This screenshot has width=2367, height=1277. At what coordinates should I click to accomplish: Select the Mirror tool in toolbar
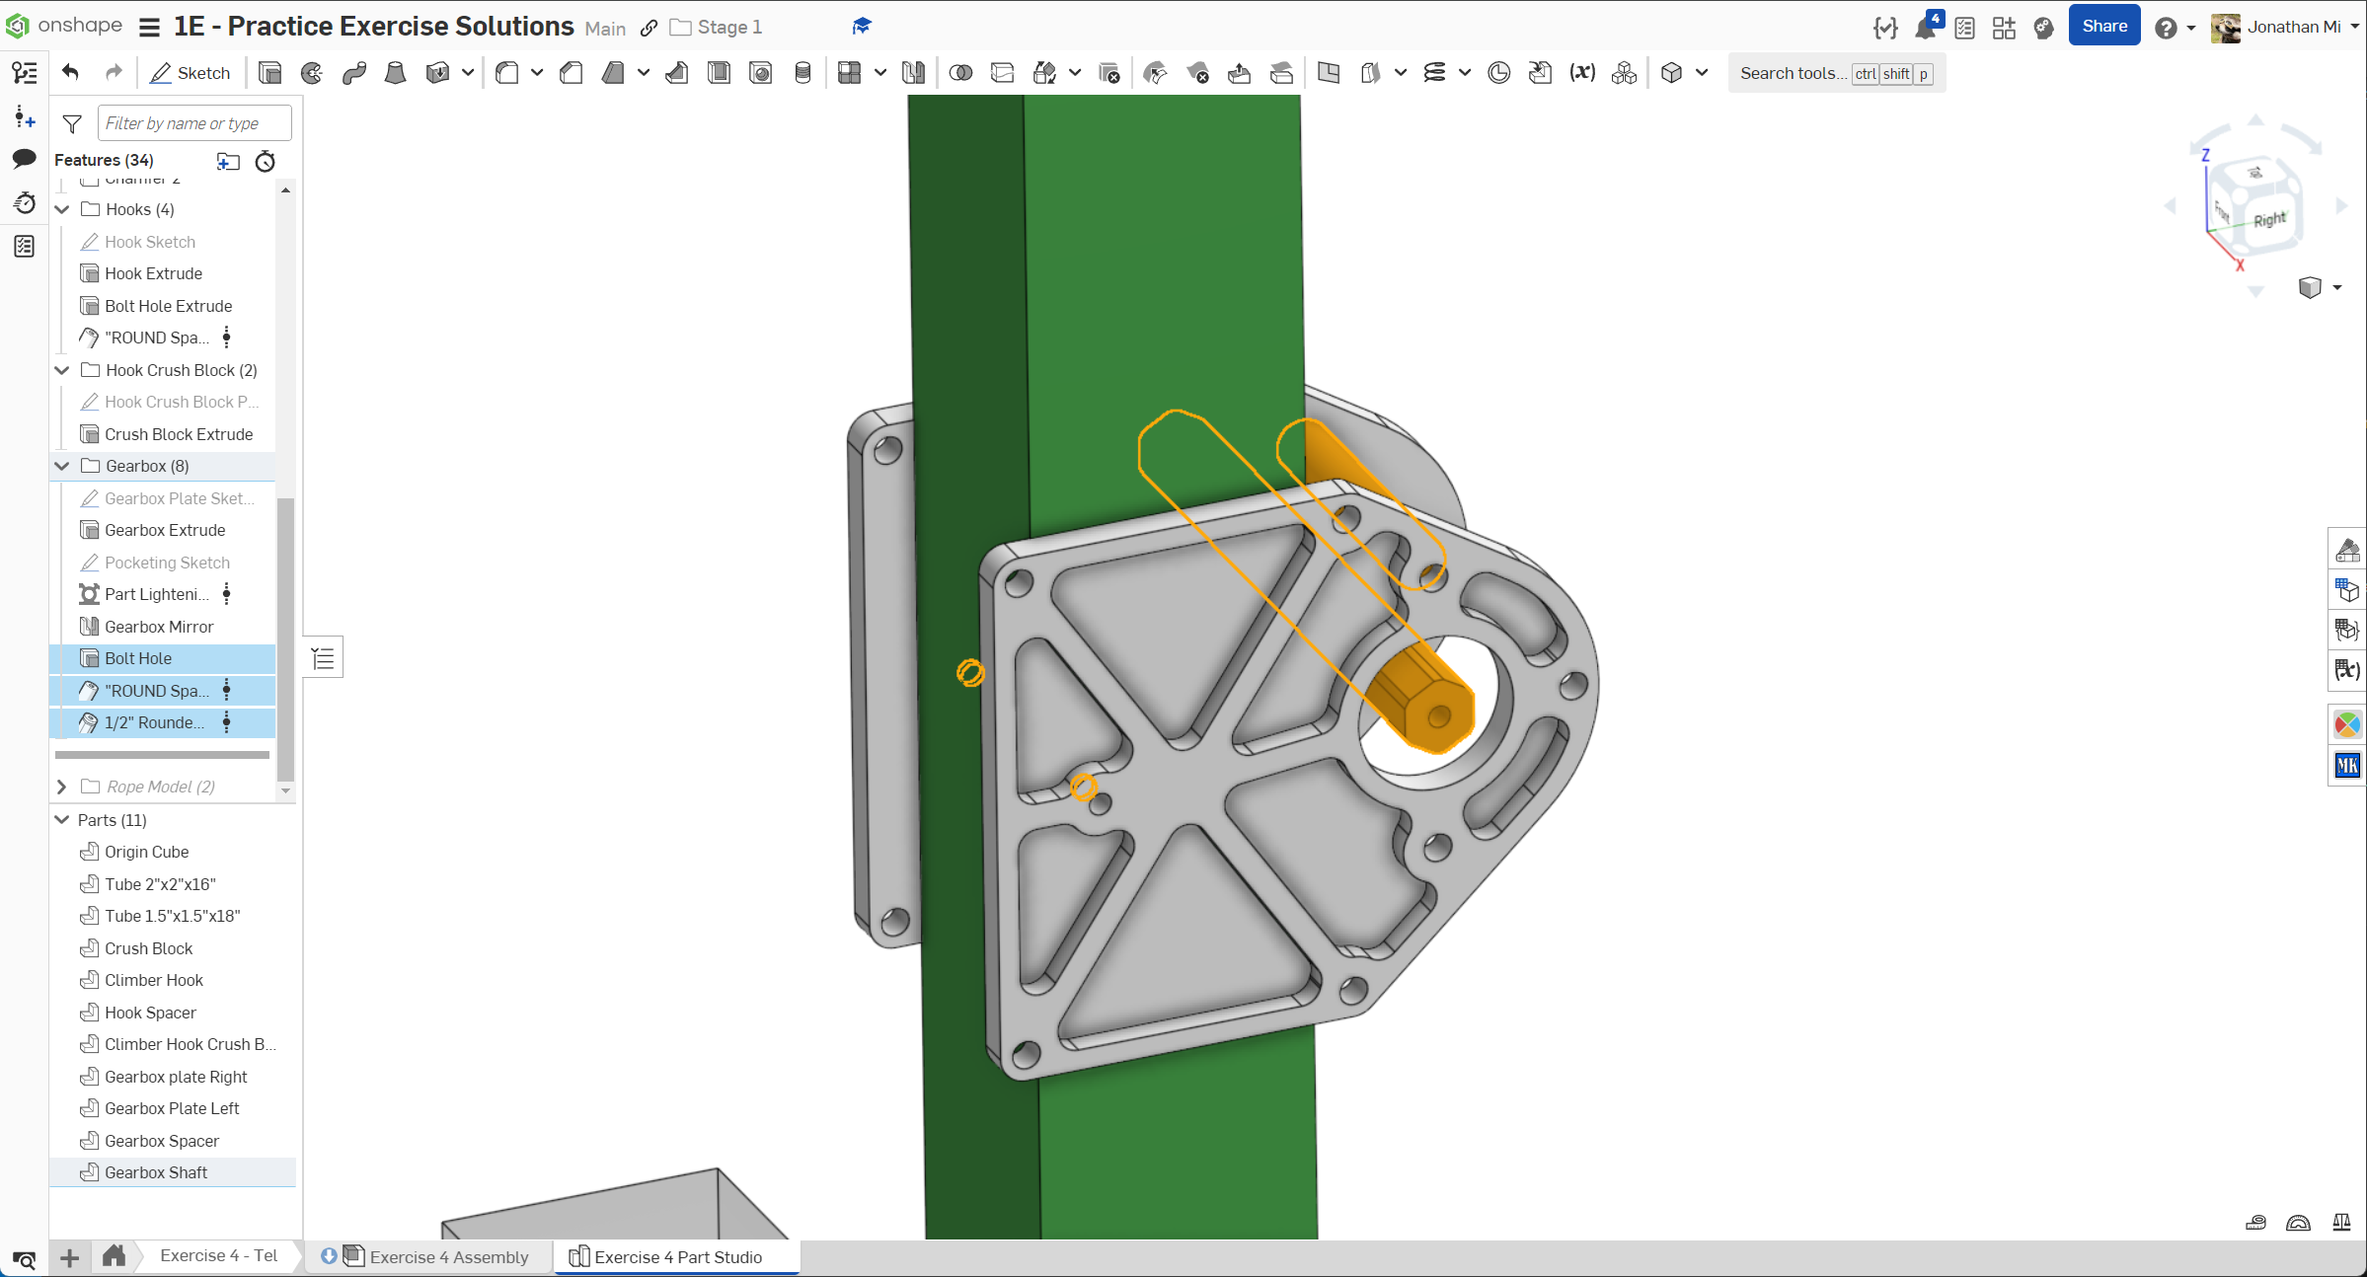pos(914,73)
